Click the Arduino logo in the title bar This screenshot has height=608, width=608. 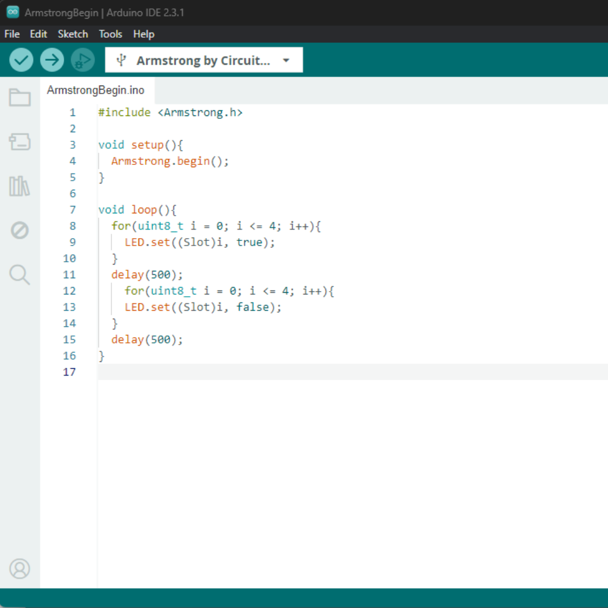(12, 11)
